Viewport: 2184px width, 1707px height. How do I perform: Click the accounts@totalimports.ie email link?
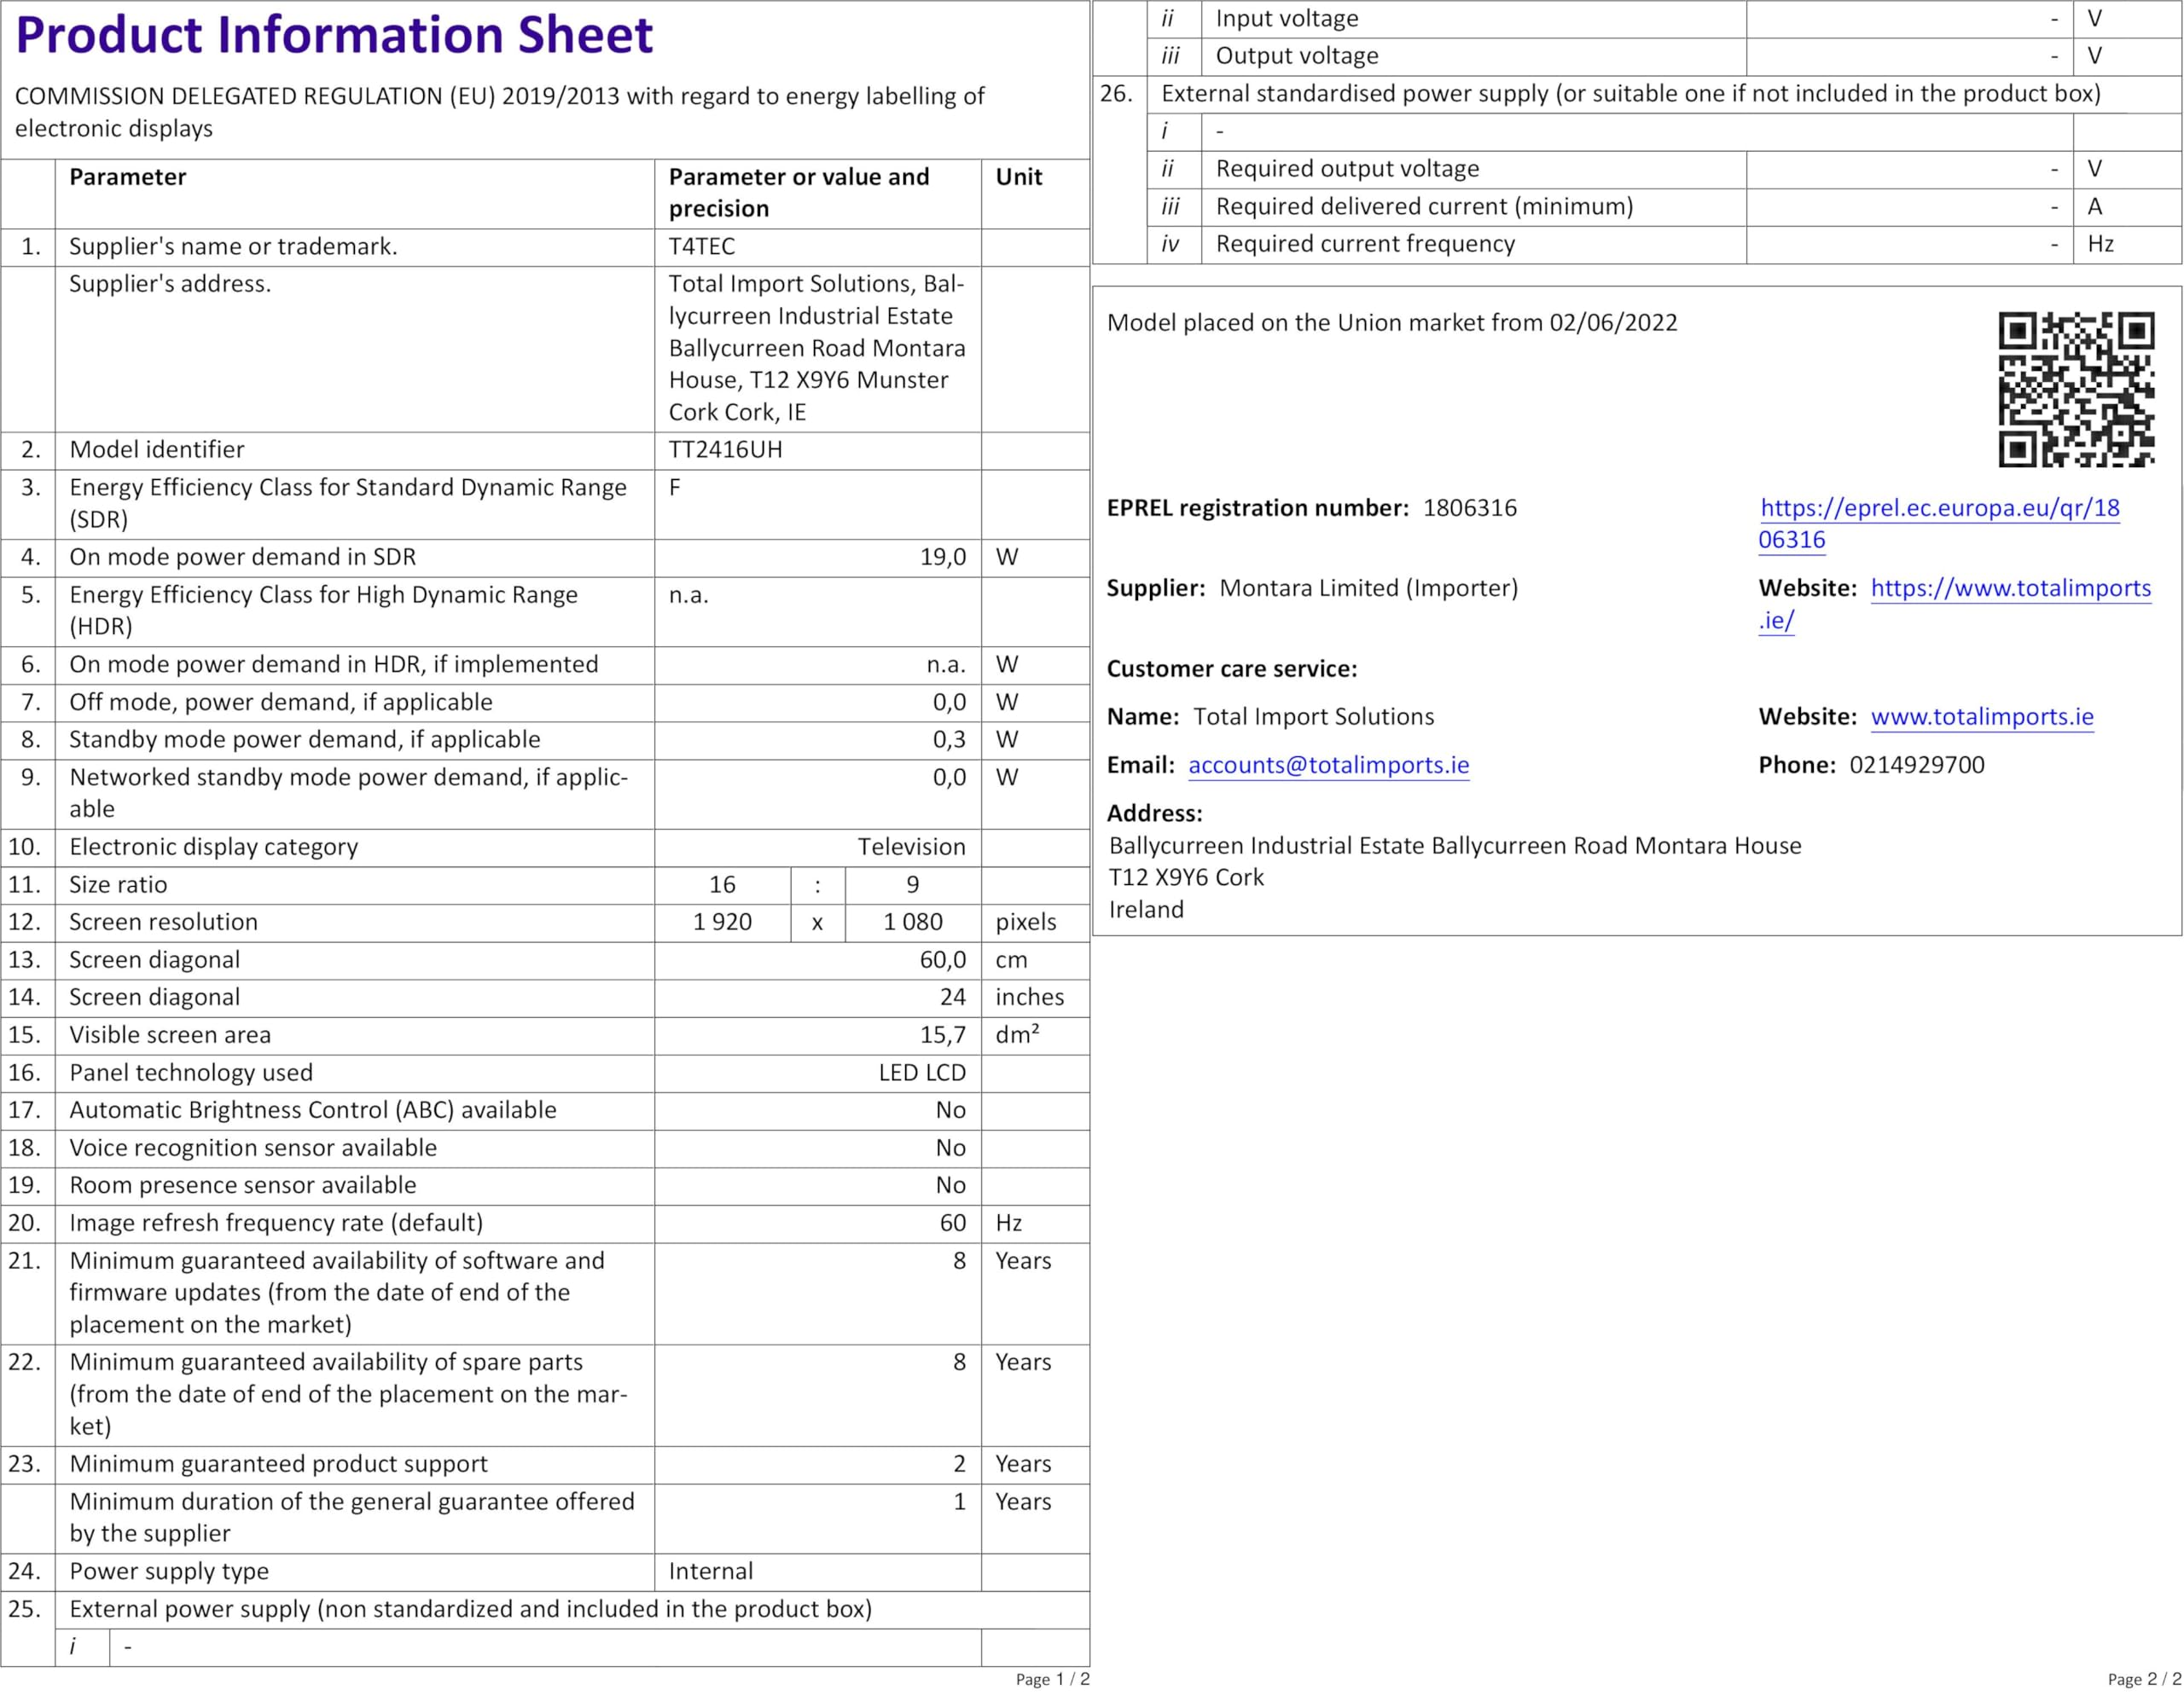[1328, 765]
